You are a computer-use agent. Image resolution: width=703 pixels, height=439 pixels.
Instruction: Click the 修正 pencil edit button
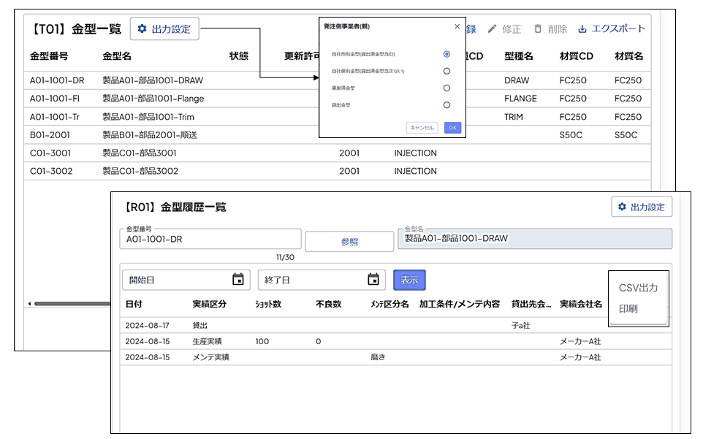[x=504, y=29]
